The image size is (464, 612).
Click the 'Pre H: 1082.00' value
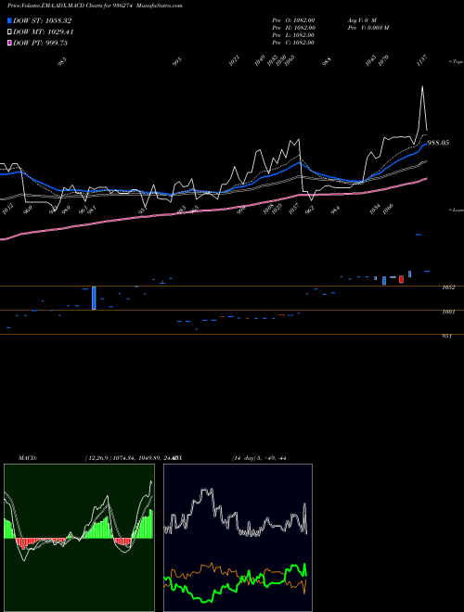coord(293,28)
